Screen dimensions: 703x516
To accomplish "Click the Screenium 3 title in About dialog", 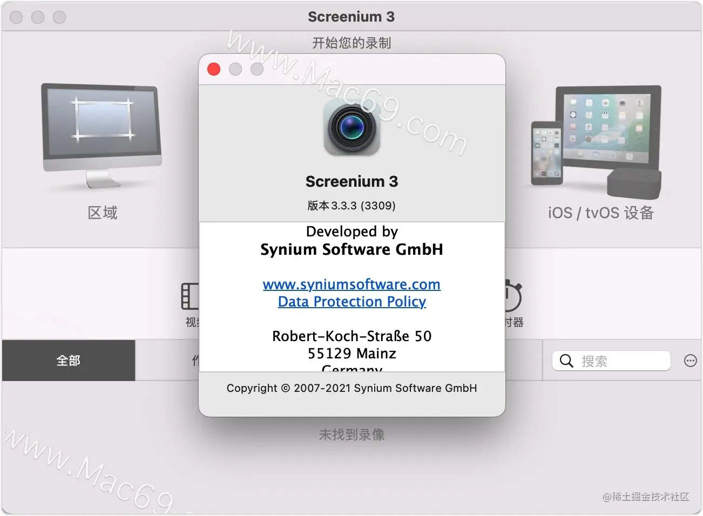I will click(351, 181).
